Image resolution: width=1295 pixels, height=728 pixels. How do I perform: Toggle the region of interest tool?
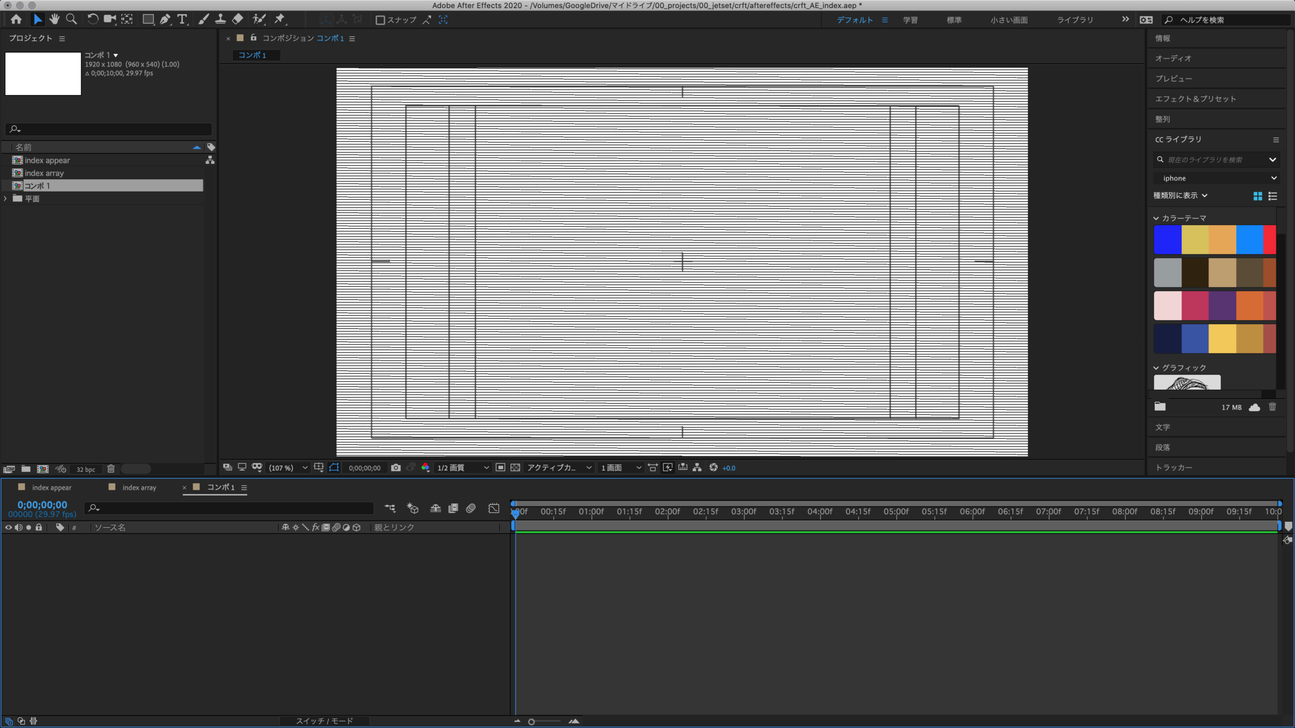[x=500, y=468]
